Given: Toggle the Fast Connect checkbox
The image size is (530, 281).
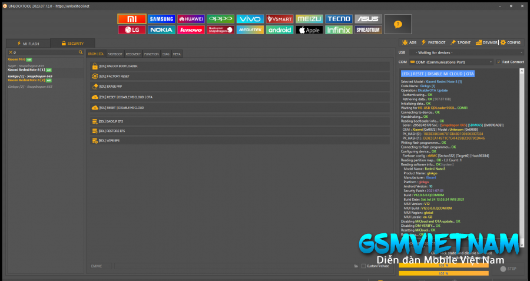Looking at the screenshot, I should point(499,62).
